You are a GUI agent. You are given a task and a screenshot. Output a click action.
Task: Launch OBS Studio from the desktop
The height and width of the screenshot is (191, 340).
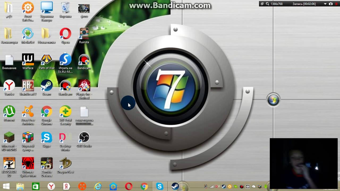tap(84, 140)
